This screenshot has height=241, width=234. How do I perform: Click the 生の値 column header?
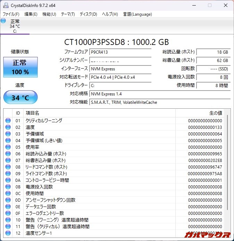point(215,113)
